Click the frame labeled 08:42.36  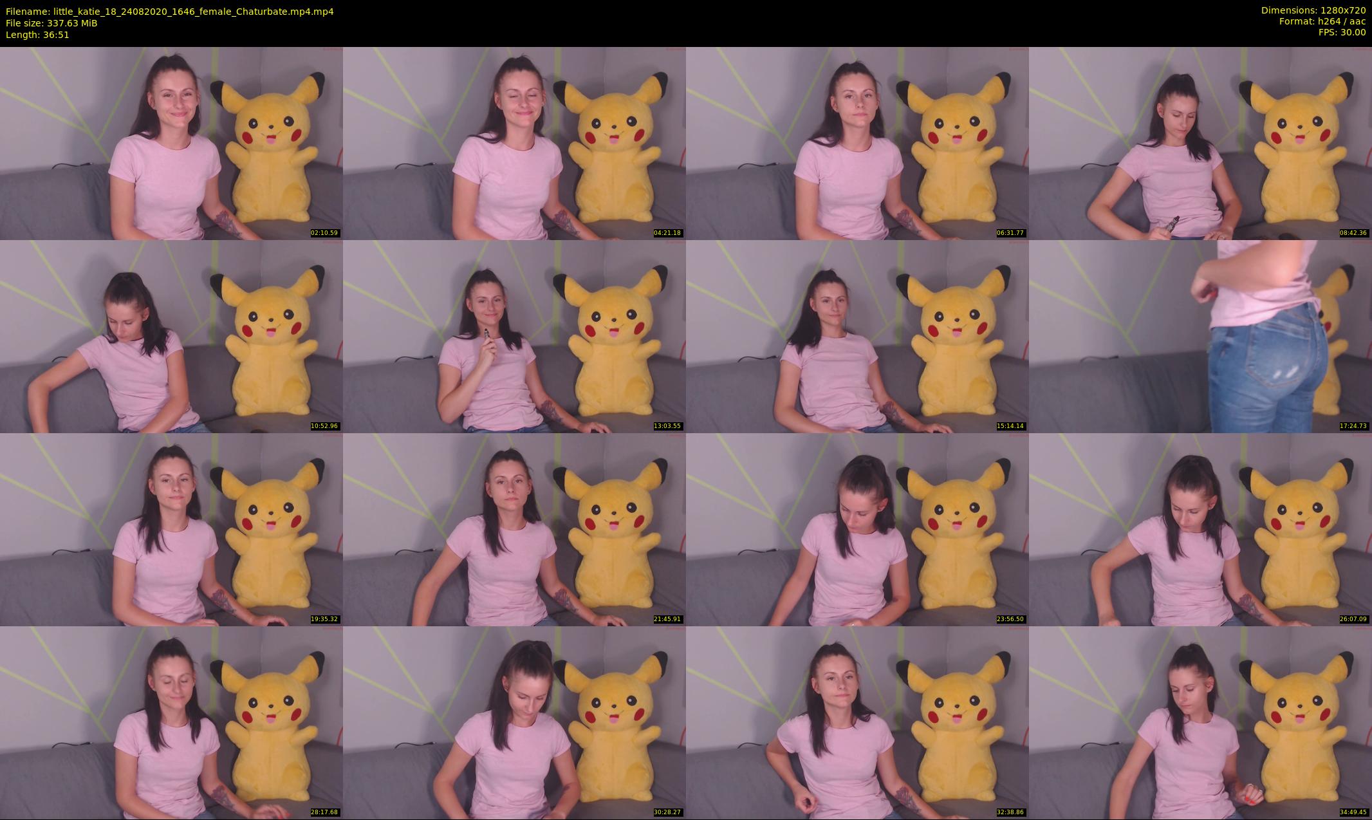[x=1200, y=143]
